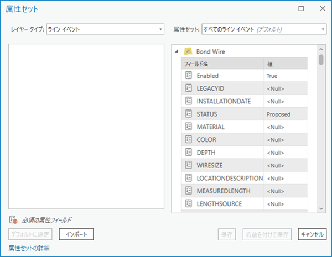
Task: Click the field icon beside Enabled
Action: tap(188, 75)
